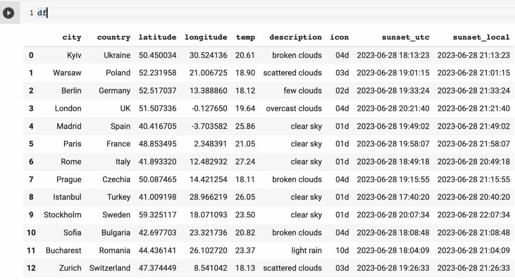Select the longitude column header
Viewport: 515px width, 280px height.
point(206,37)
